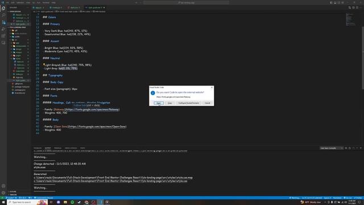Click the Markdown language mode indicator
The width and height of the screenshot is (364, 205).
point(337,198)
